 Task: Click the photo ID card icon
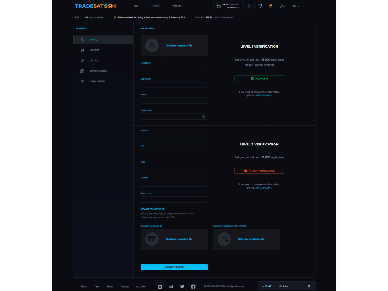152,239
